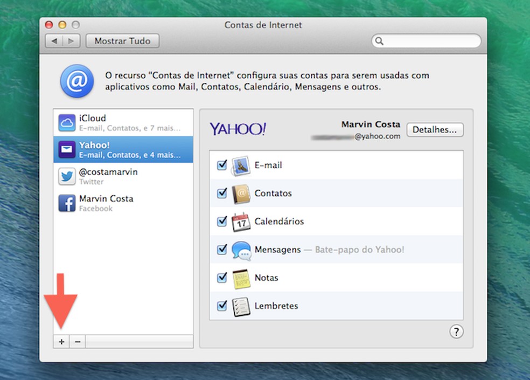The image size is (530, 380).
Task: Select the iCloud cloud icon in sidebar
Action: (x=67, y=122)
